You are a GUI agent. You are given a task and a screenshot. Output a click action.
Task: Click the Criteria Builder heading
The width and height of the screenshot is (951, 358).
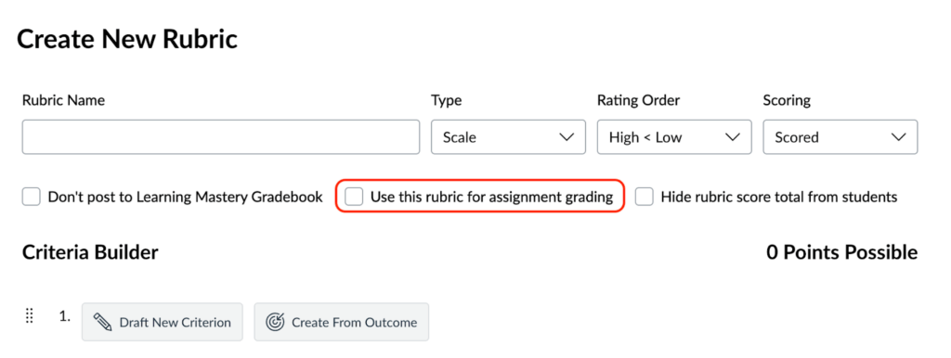(x=90, y=252)
